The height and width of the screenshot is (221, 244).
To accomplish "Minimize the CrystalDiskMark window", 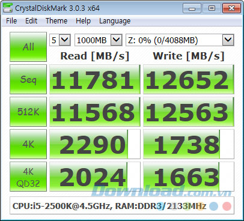I will point(192,8).
